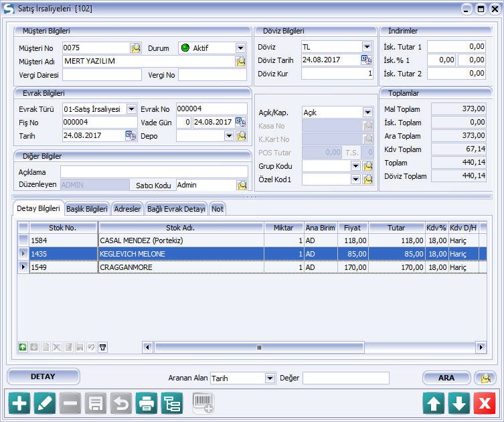The height and width of the screenshot is (422, 504).
Task: Open the Bağlı Evrak Detayı tab
Action: 176,209
